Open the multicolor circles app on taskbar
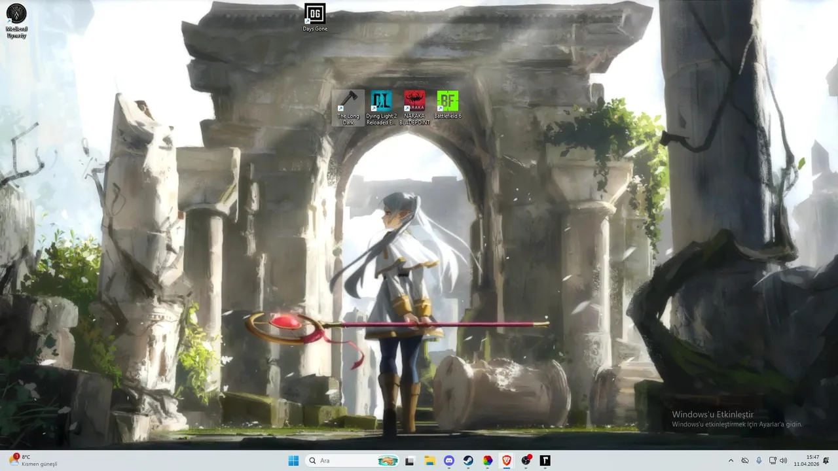This screenshot has width=838, height=471. tap(487, 461)
